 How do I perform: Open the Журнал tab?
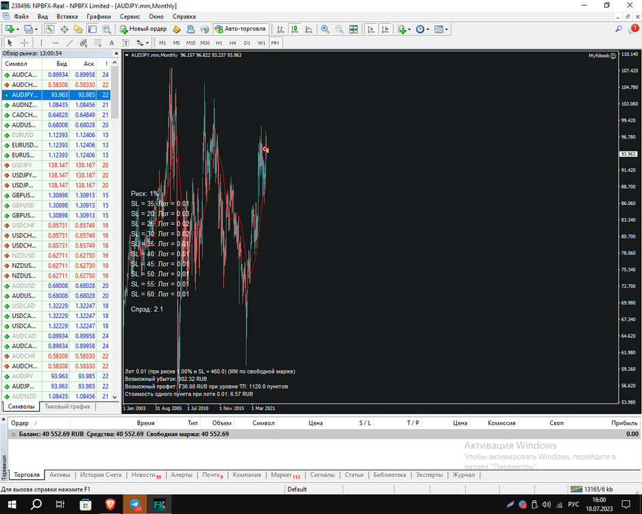point(463,475)
